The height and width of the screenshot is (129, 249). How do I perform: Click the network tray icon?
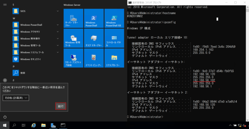point(240,125)
